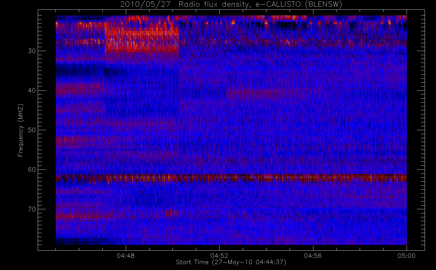Screen dimensions: 436x270
Task: Click the plot title '2010/05/27 Radio flux density'
Action: point(231,5)
